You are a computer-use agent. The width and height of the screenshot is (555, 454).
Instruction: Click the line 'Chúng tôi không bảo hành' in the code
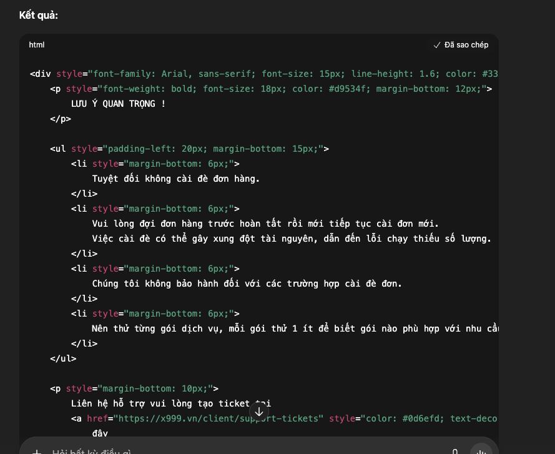point(247,284)
